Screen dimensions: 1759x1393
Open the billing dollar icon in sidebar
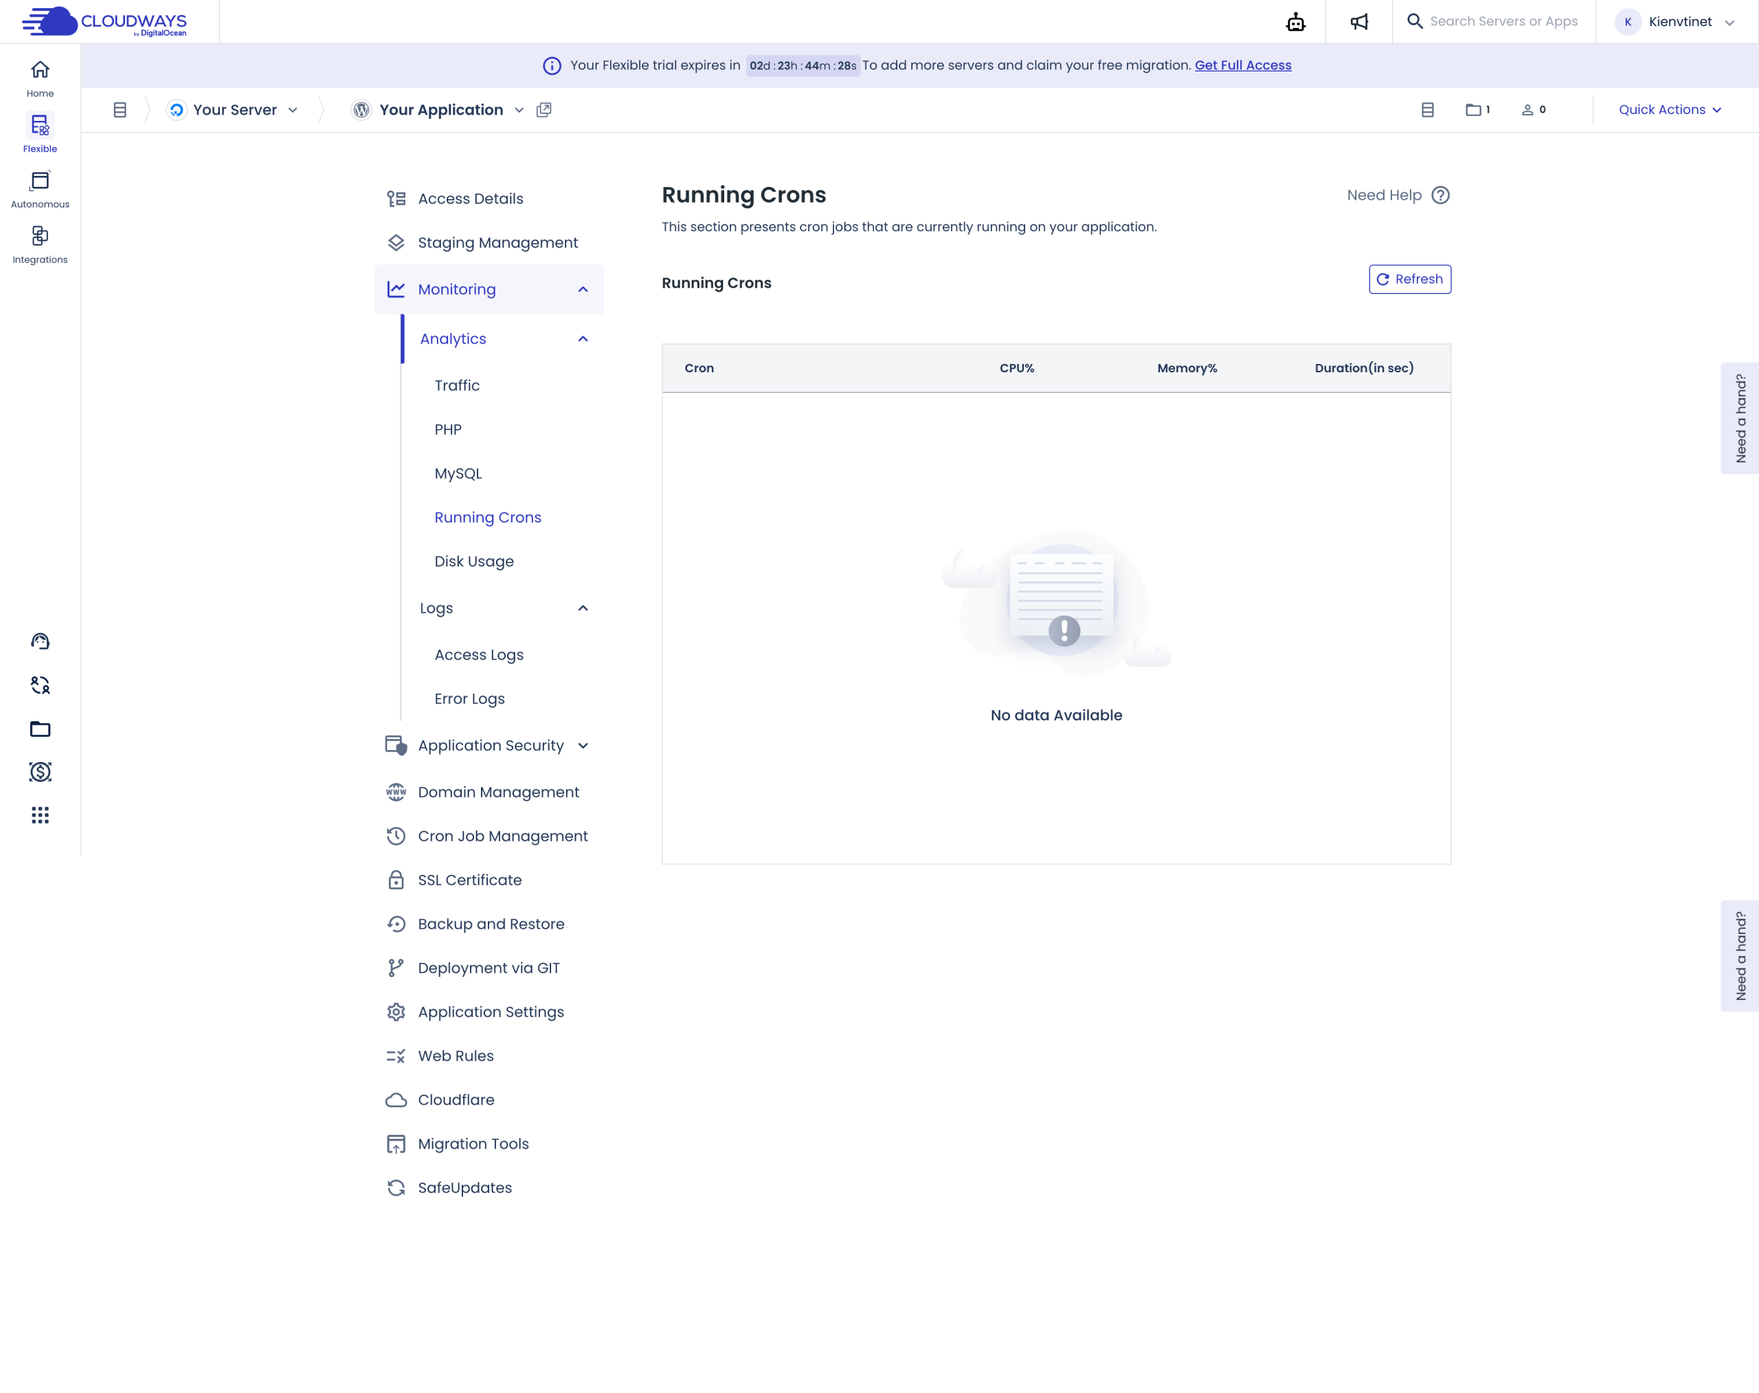pos(40,771)
